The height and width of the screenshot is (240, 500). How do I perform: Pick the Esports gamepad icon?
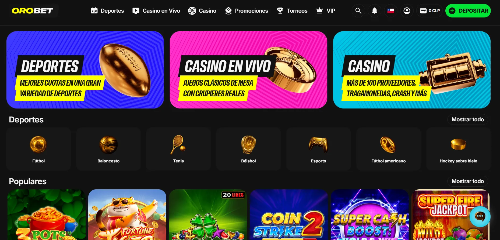point(318,144)
